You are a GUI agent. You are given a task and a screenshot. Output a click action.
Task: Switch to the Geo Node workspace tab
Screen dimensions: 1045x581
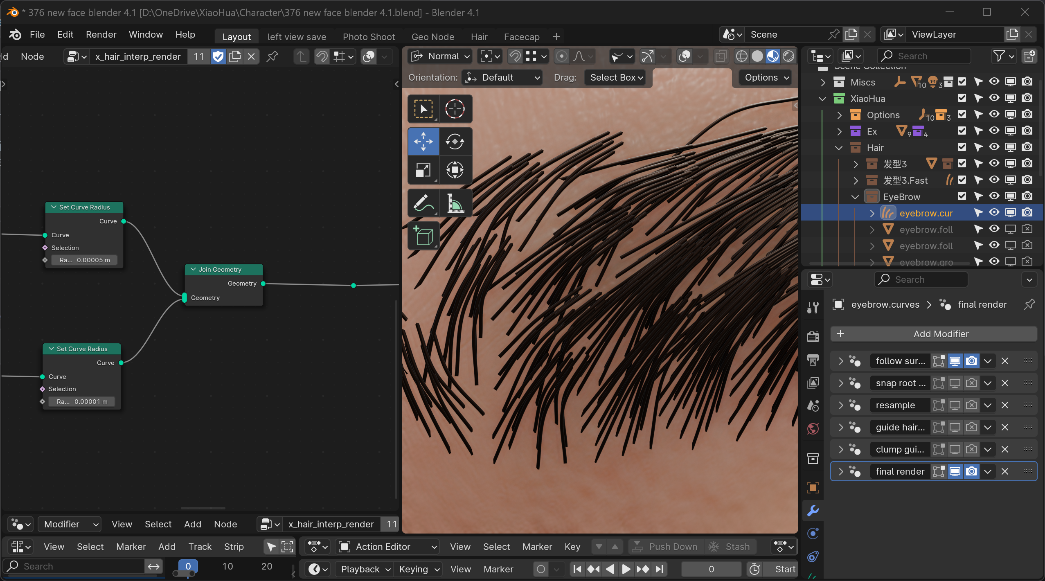coord(433,37)
